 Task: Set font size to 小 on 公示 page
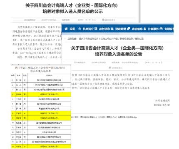93,20
